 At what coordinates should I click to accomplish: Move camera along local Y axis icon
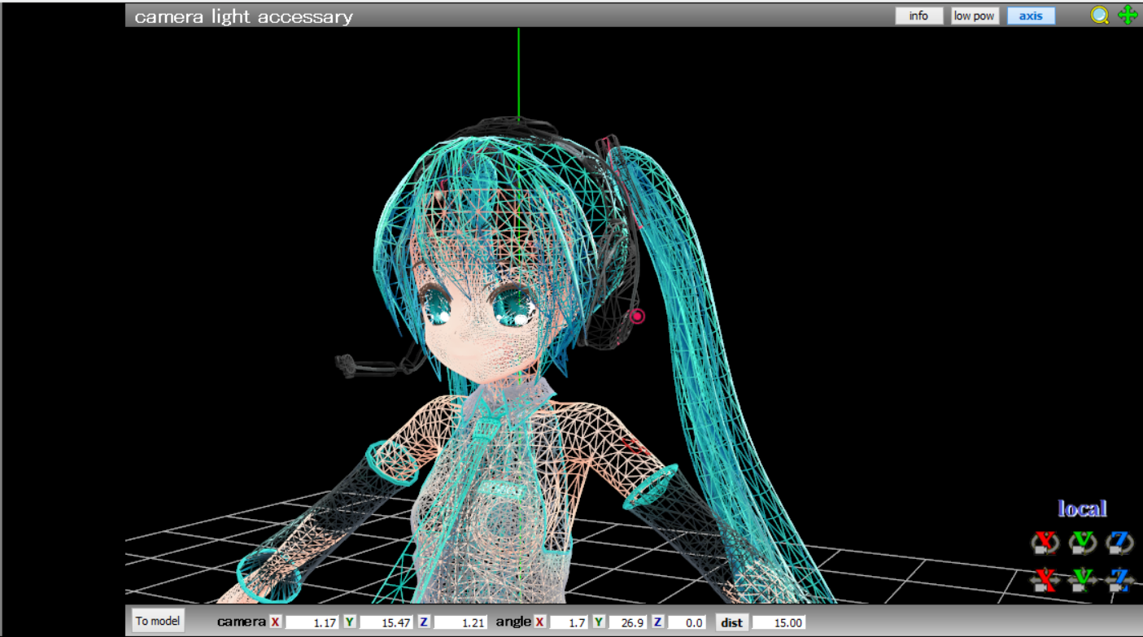coord(1083,578)
